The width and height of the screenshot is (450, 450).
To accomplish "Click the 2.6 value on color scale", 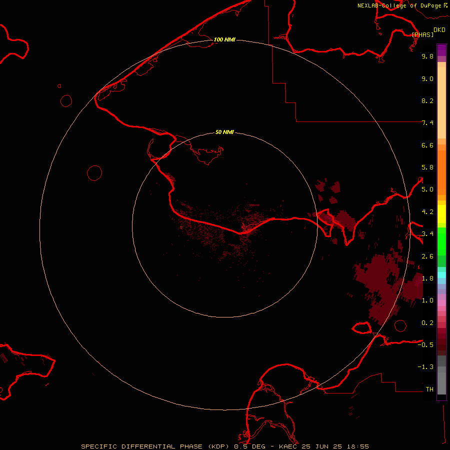I will pos(427,256).
